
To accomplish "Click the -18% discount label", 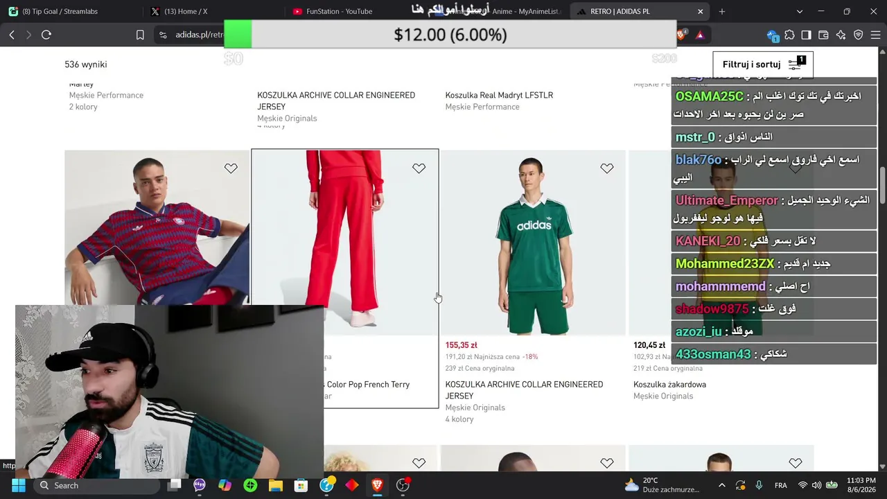I will click(530, 357).
